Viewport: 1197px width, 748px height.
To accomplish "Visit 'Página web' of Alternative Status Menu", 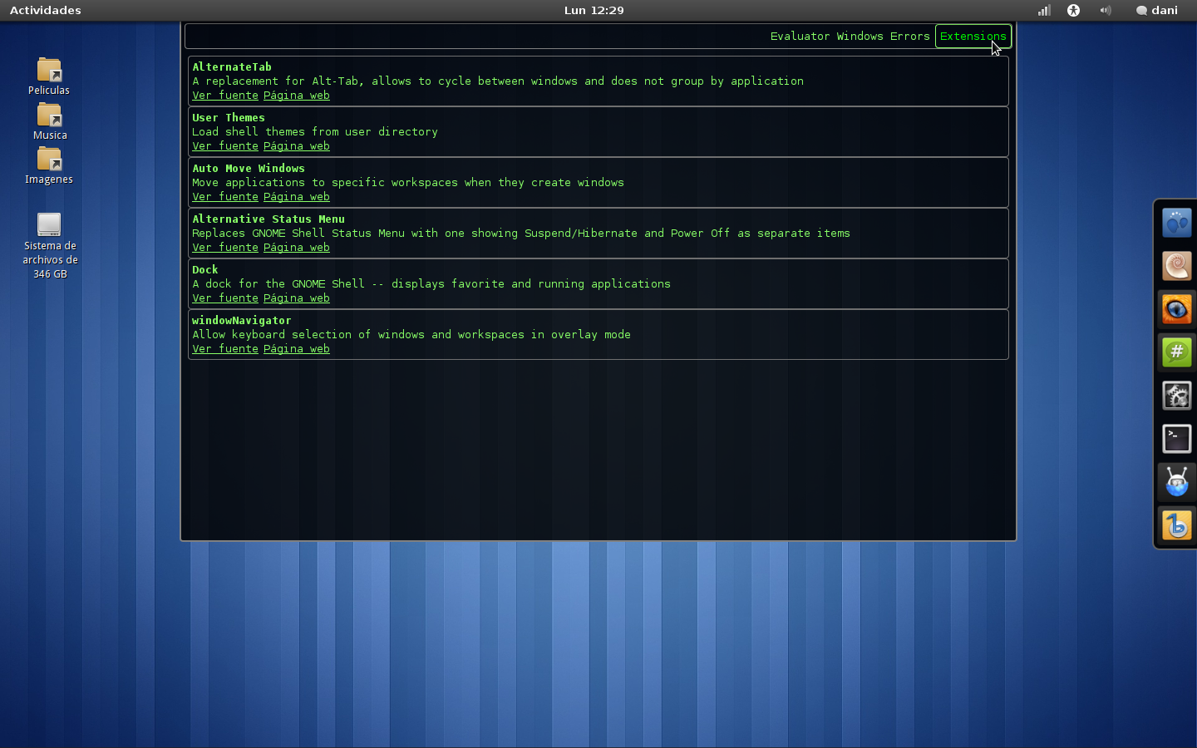I will tap(297, 248).
